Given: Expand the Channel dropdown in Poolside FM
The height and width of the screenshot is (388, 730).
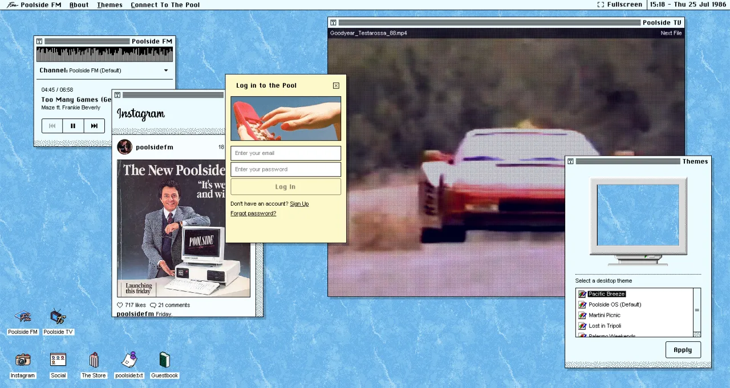Looking at the screenshot, I should pyautogui.click(x=166, y=71).
